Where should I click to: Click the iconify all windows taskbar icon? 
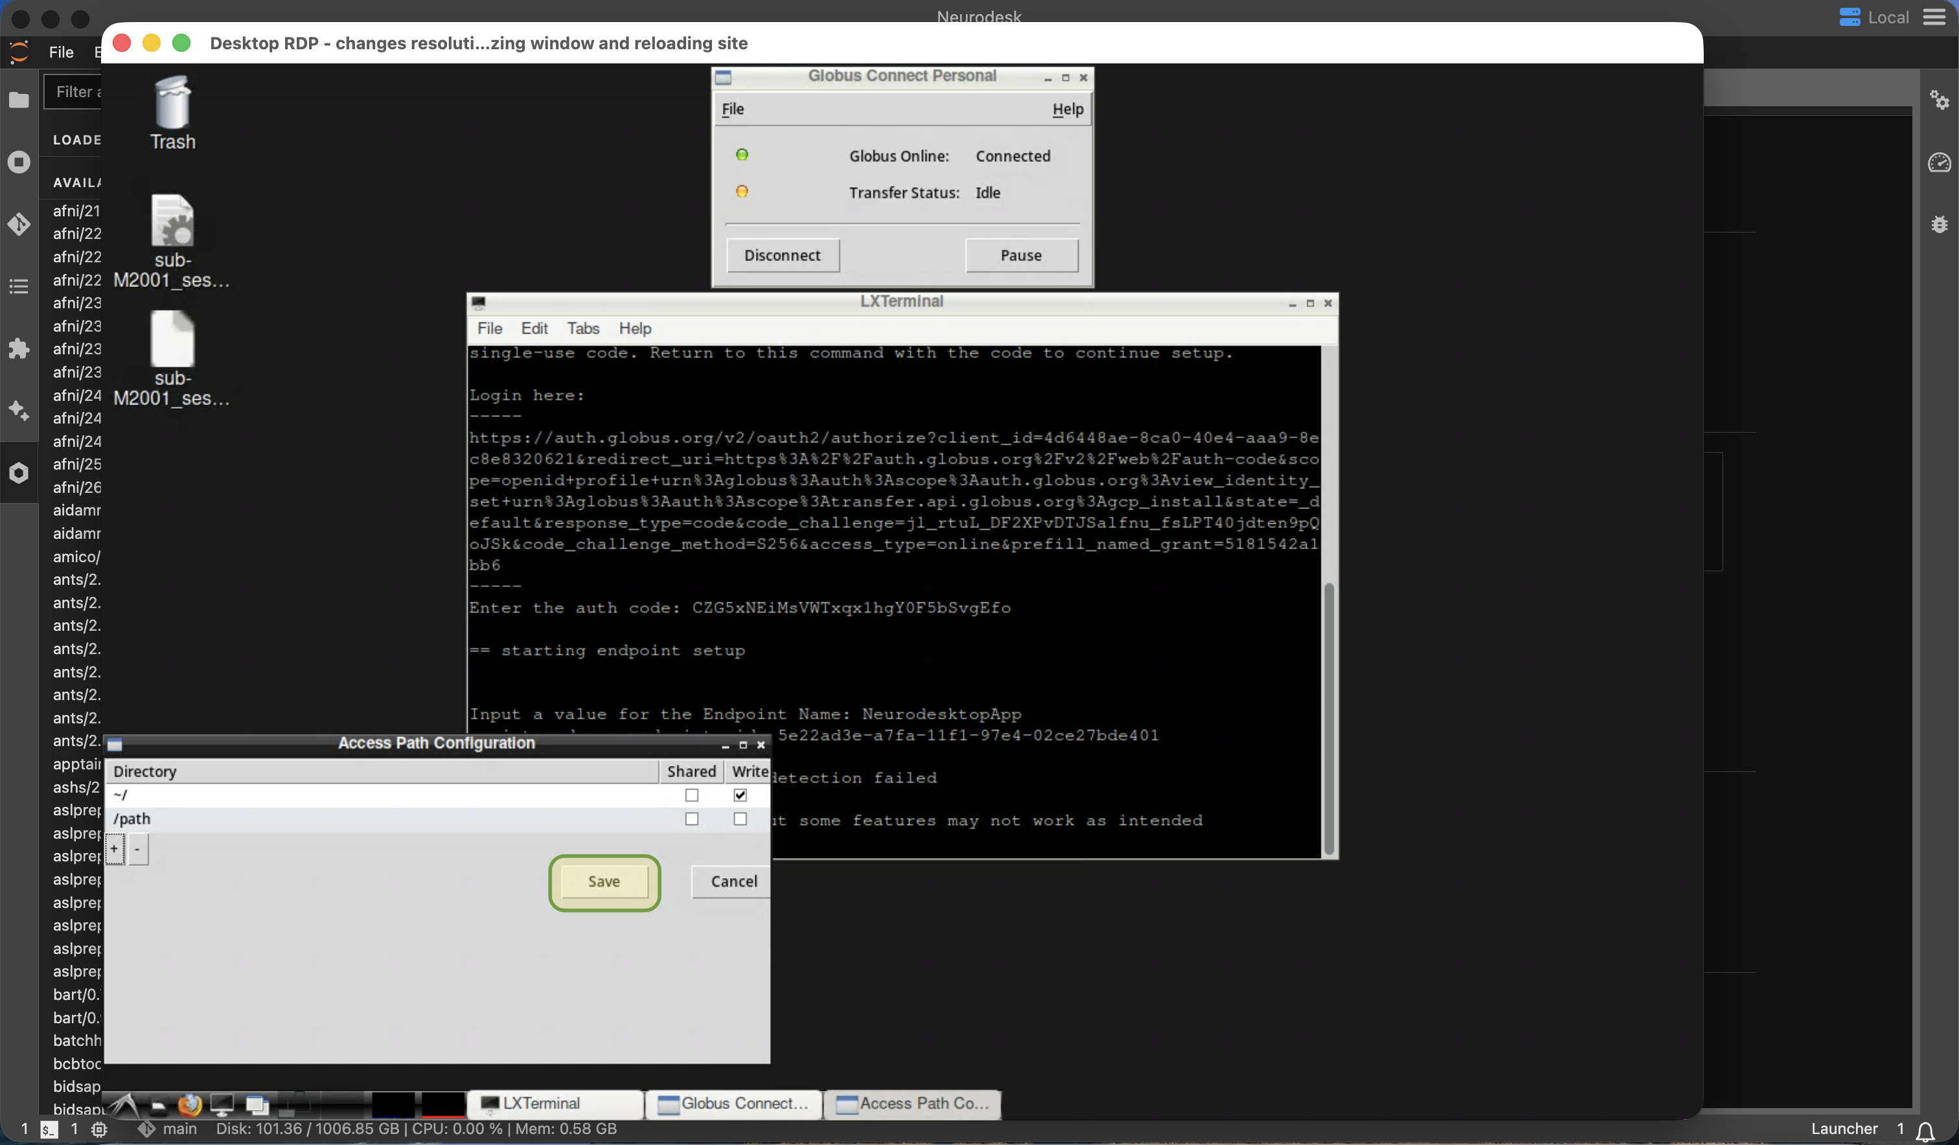pyautogui.click(x=257, y=1105)
